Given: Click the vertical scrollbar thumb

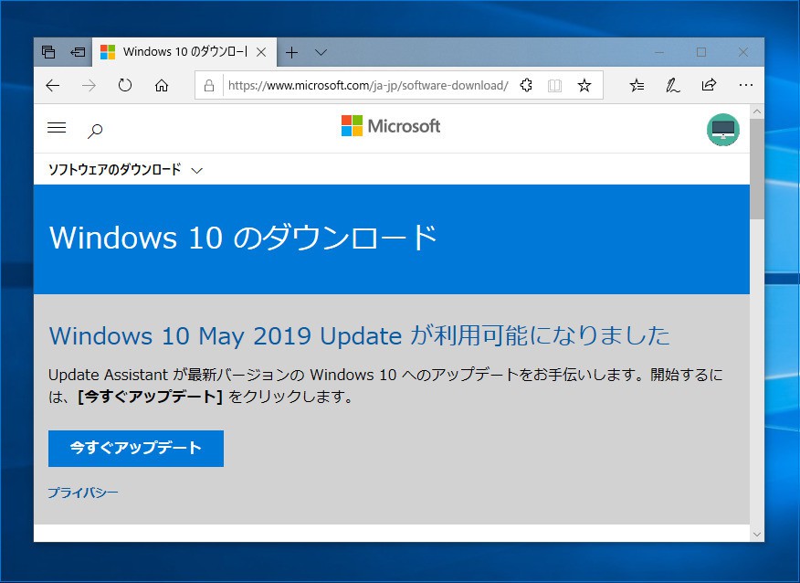Looking at the screenshot, I should (x=757, y=169).
